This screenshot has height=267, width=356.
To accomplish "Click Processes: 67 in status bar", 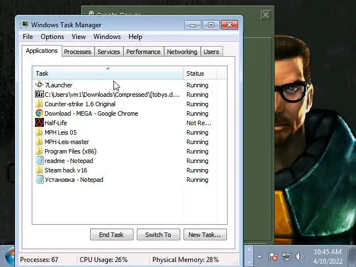I will click(x=39, y=260).
